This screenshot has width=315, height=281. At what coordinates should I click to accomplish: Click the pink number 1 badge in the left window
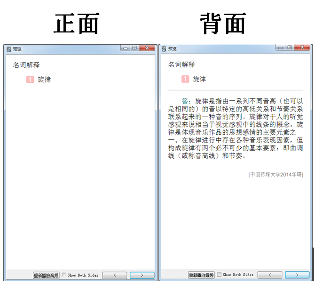[30, 80]
